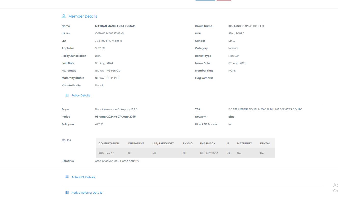
Task: Click the Member Details heading
Action: 83,16
